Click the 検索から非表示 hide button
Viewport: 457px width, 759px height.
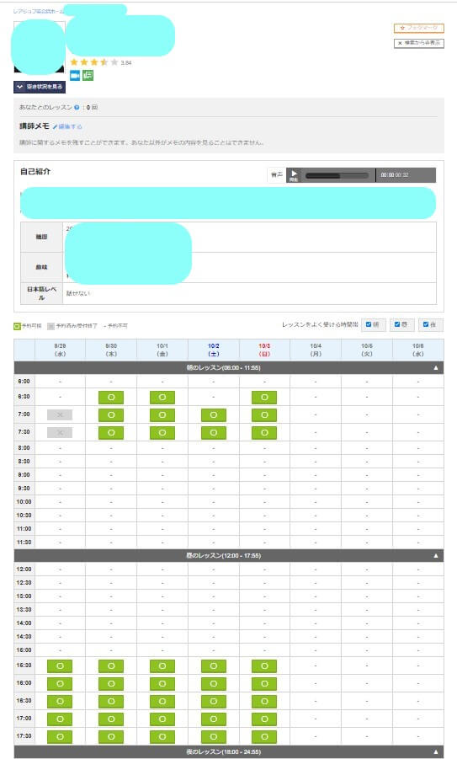419,43
